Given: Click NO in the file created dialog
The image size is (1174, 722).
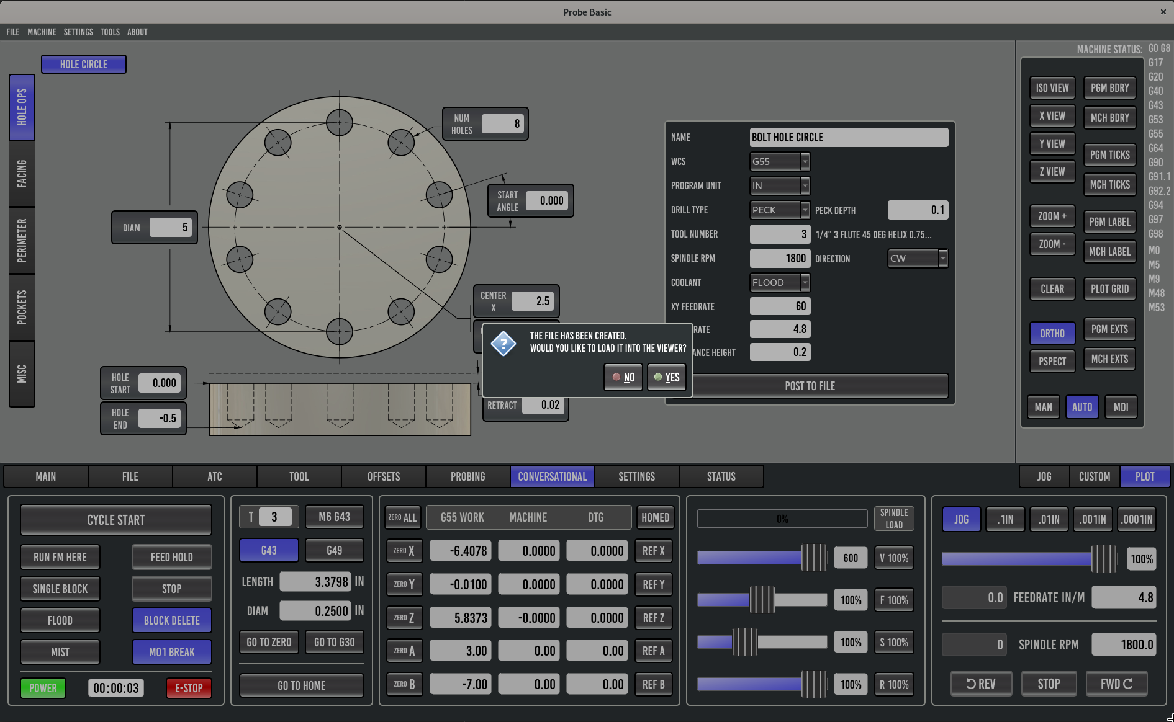Looking at the screenshot, I should click(623, 377).
